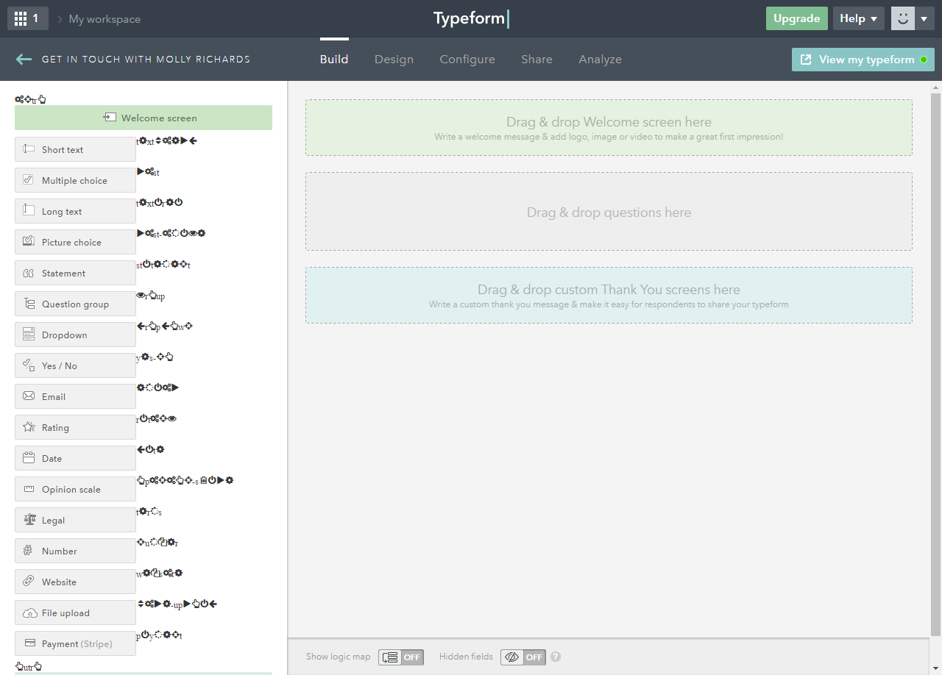Click the Dropdown field label
This screenshot has width=942, height=675.
coord(64,335)
